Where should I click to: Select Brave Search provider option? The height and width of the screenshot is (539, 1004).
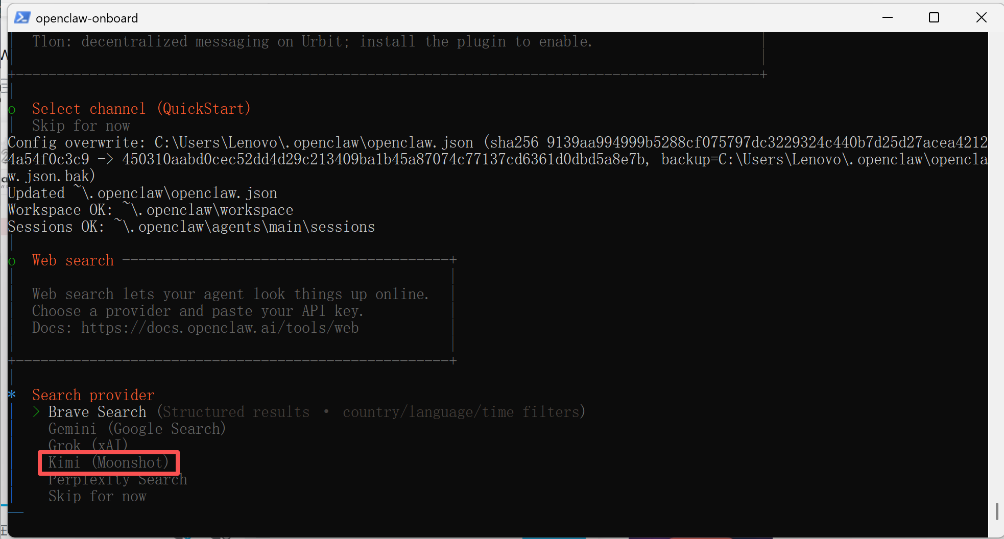pyautogui.click(x=97, y=412)
